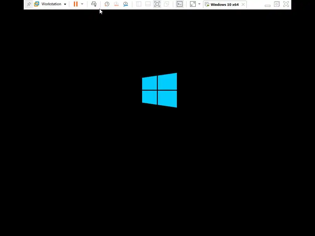Image resolution: width=315 pixels, height=236 pixels.
Task: Unpin the fullscreen toolbar with pin icon
Action: (x=29, y=4)
